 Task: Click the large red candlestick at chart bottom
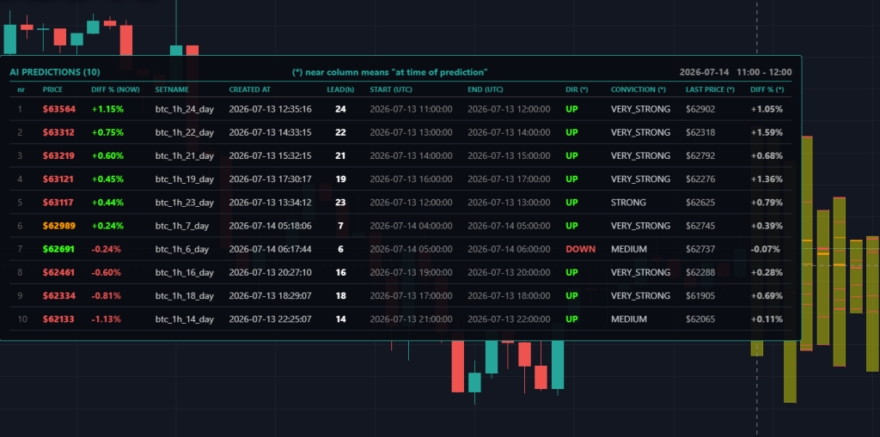pos(458,367)
